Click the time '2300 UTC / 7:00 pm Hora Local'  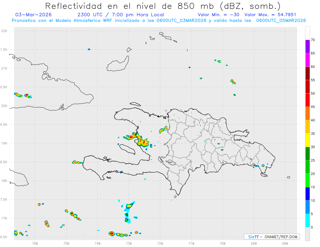(121, 15)
